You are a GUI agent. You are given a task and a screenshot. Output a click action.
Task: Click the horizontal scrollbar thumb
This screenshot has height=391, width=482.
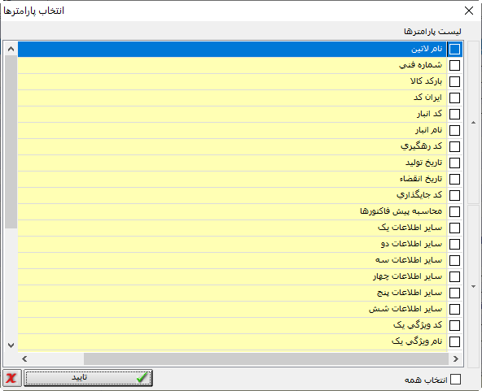pos(266,358)
